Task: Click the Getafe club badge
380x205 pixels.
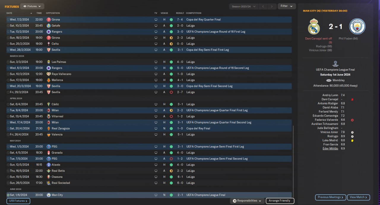Action: pos(49,26)
